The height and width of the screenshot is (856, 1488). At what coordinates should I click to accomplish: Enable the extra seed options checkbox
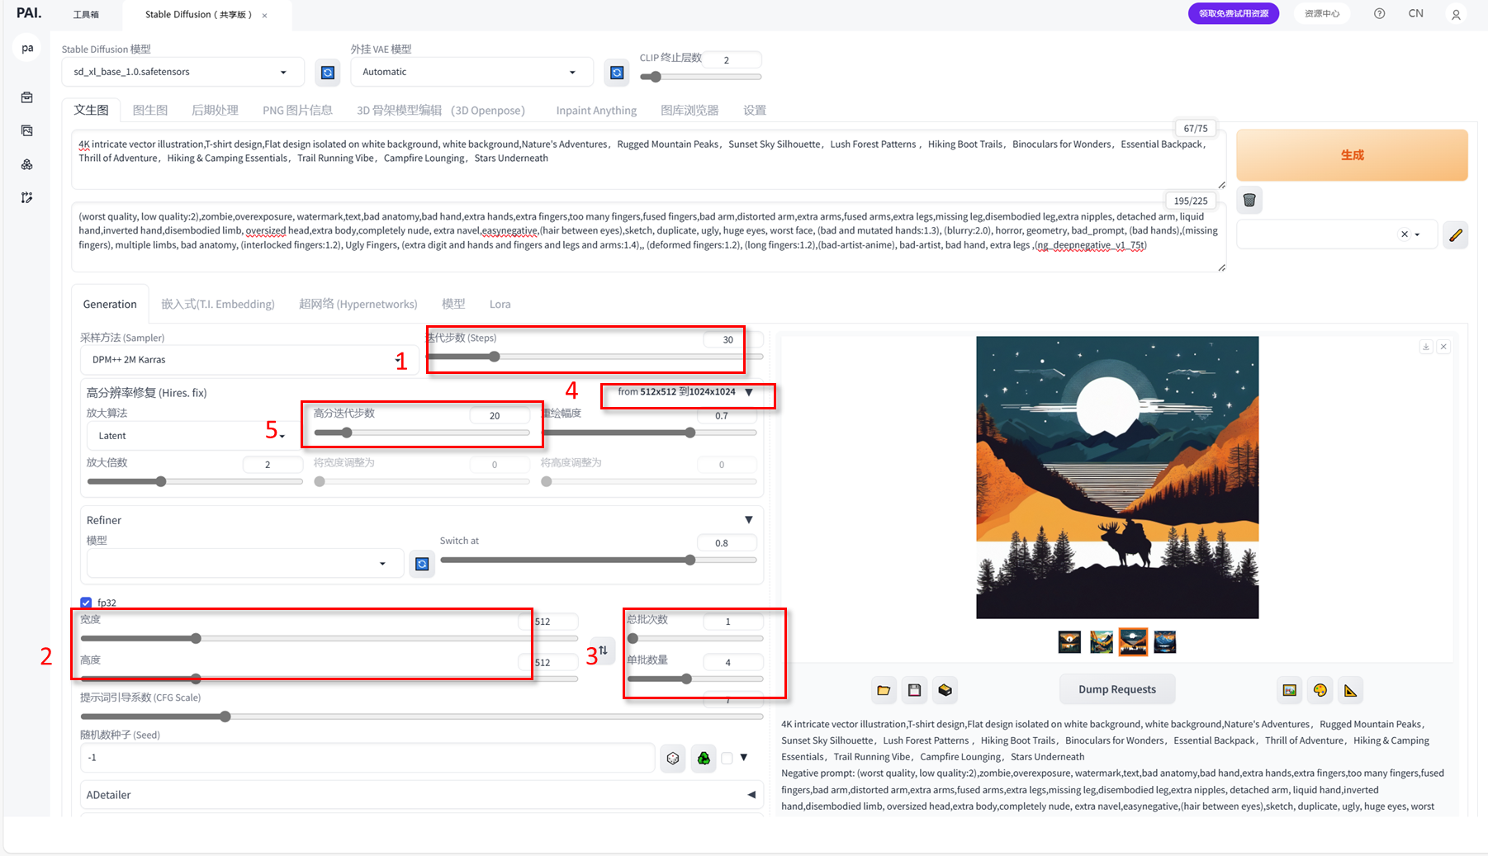pyautogui.click(x=727, y=758)
